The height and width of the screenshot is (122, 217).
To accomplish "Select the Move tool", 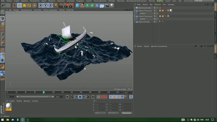I will click(19, 5).
